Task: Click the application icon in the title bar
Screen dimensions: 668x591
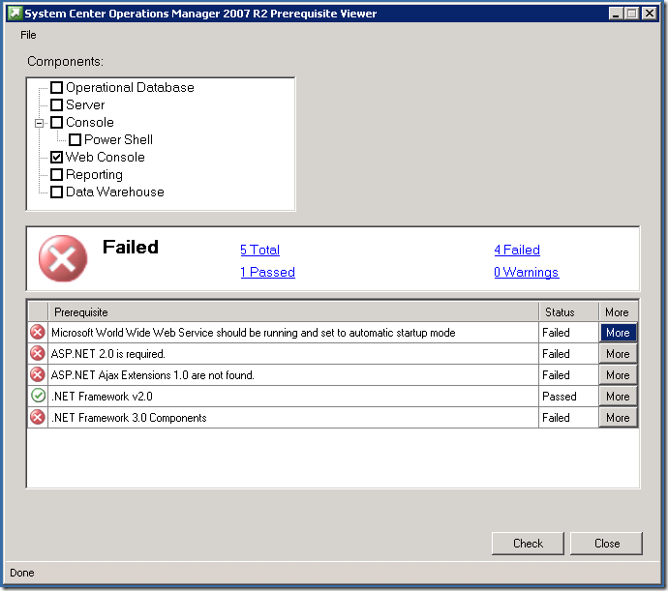Action: (x=15, y=14)
